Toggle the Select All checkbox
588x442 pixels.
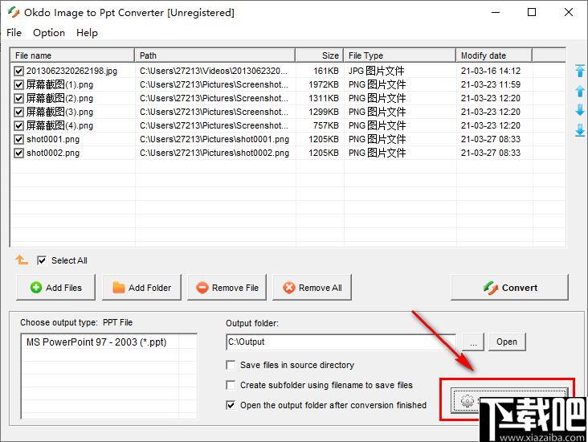[42, 260]
